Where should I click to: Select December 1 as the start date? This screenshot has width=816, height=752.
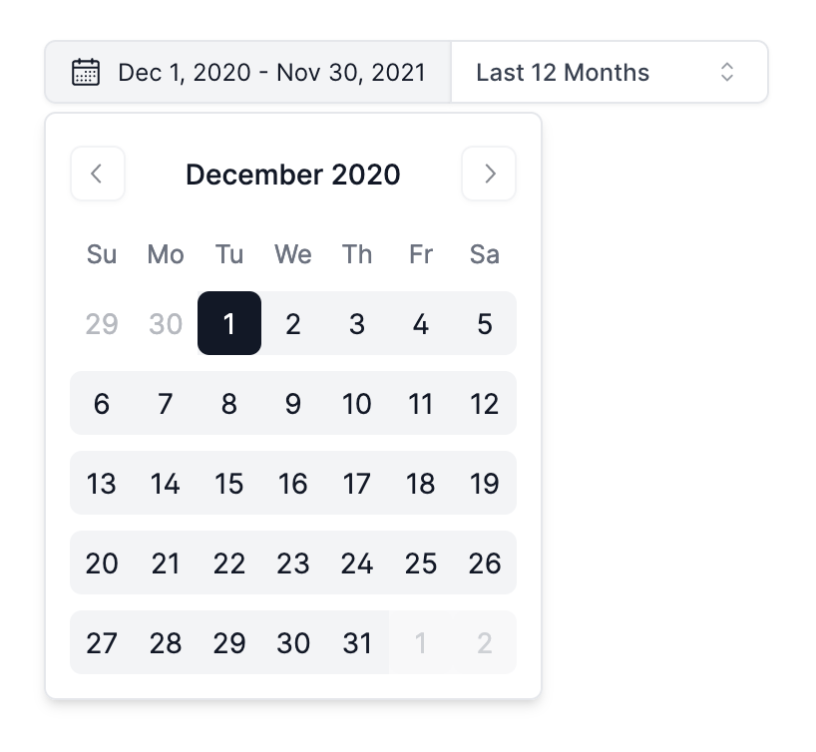click(229, 323)
